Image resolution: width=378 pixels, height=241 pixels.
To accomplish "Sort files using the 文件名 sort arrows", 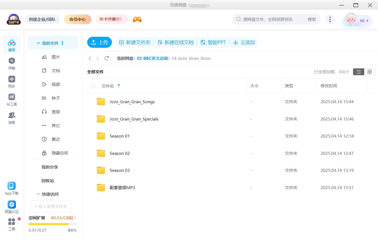I will click(x=119, y=86).
